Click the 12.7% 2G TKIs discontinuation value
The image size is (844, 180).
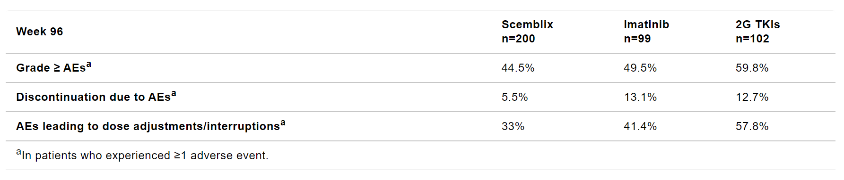pyautogui.click(x=752, y=97)
